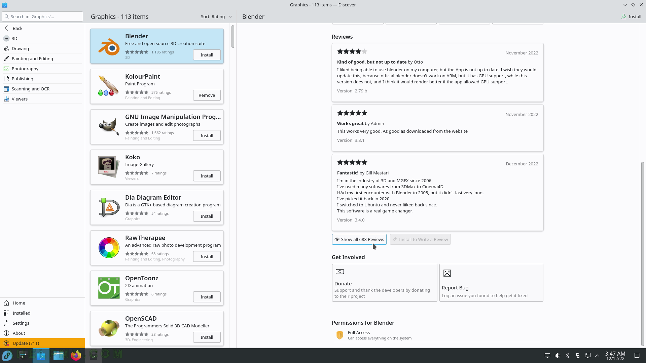Viewport: 646px width, 363px height.
Task: Click the Report Bug icon
Action: pos(447,273)
